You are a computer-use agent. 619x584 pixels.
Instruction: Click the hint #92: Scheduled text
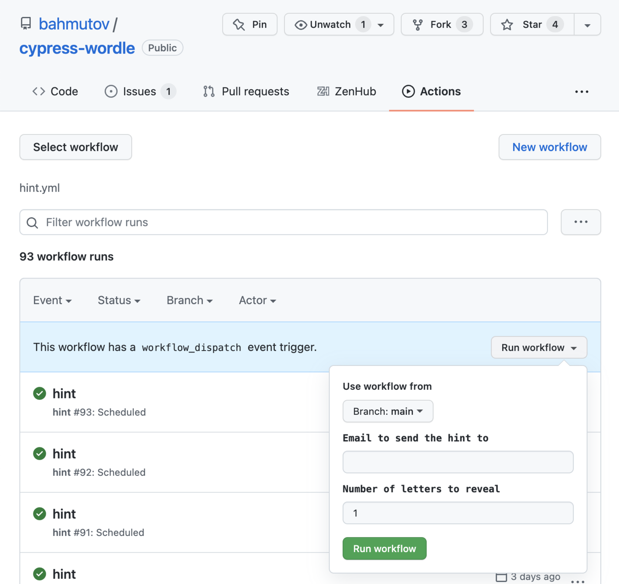coord(99,472)
